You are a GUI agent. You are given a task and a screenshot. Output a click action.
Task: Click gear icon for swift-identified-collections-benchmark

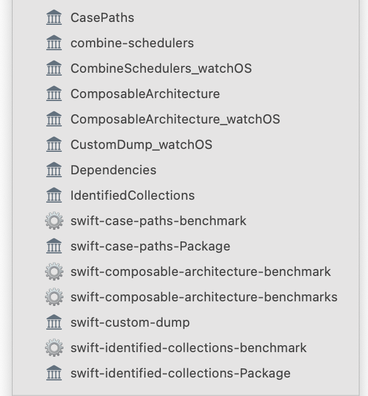pos(54,348)
